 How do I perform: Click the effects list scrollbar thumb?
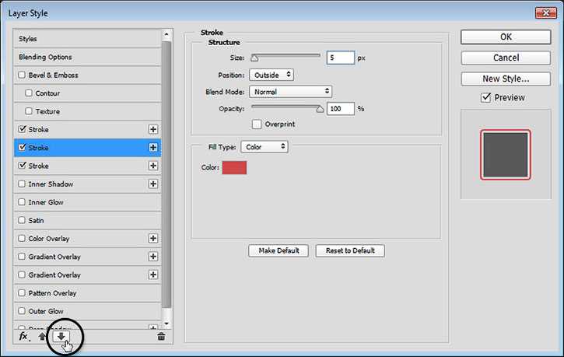click(166, 174)
